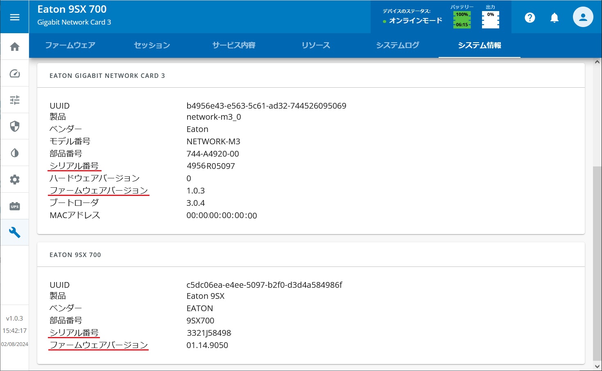Switch to the セッション tab
The height and width of the screenshot is (371, 602).
[152, 45]
